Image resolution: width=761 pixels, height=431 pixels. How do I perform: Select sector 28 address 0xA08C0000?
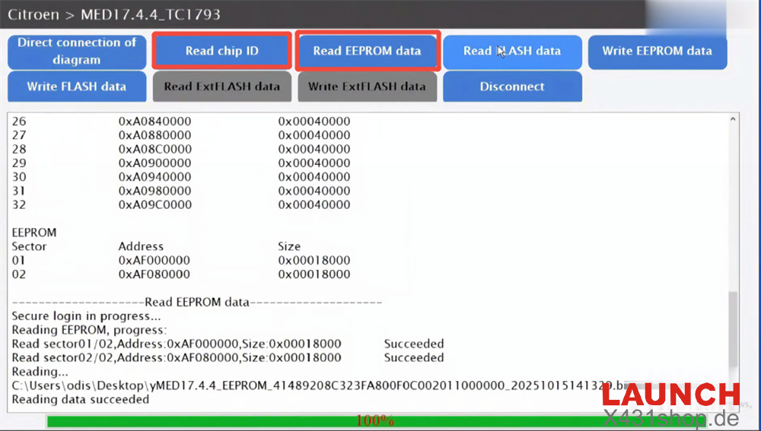point(154,149)
